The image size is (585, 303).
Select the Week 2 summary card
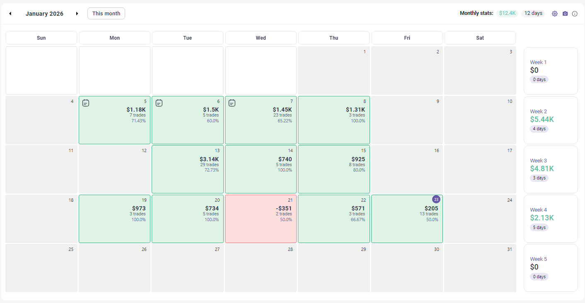click(551, 120)
